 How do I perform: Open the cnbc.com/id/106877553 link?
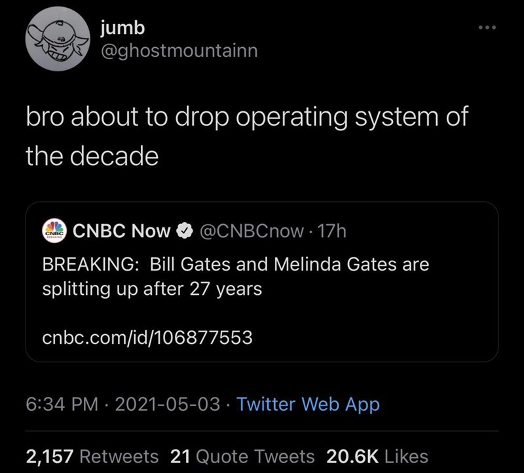click(147, 337)
